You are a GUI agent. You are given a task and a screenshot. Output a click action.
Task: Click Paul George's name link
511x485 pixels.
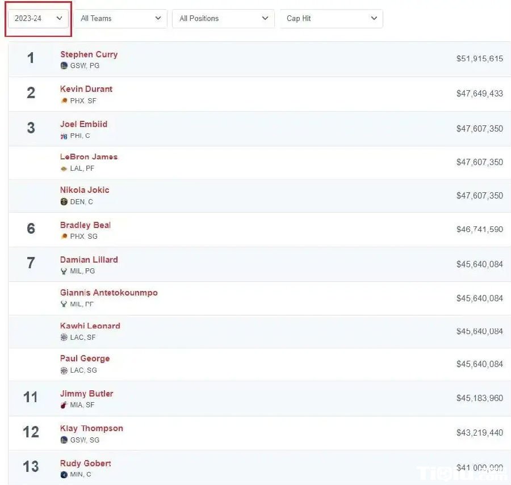(x=85, y=359)
